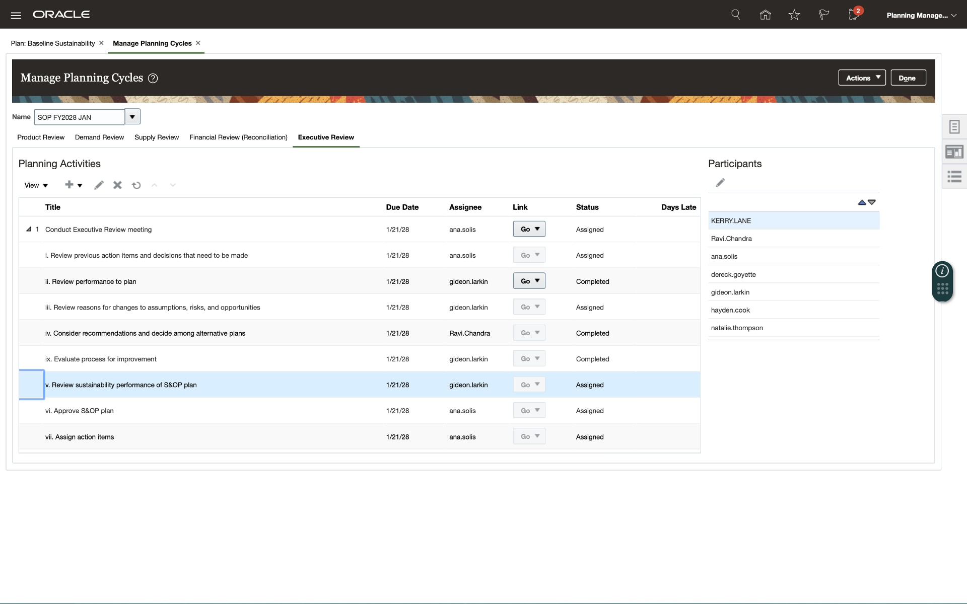Collapse the Conduct Executive Review meeting row
967x604 pixels.
click(x=29, y=230)
